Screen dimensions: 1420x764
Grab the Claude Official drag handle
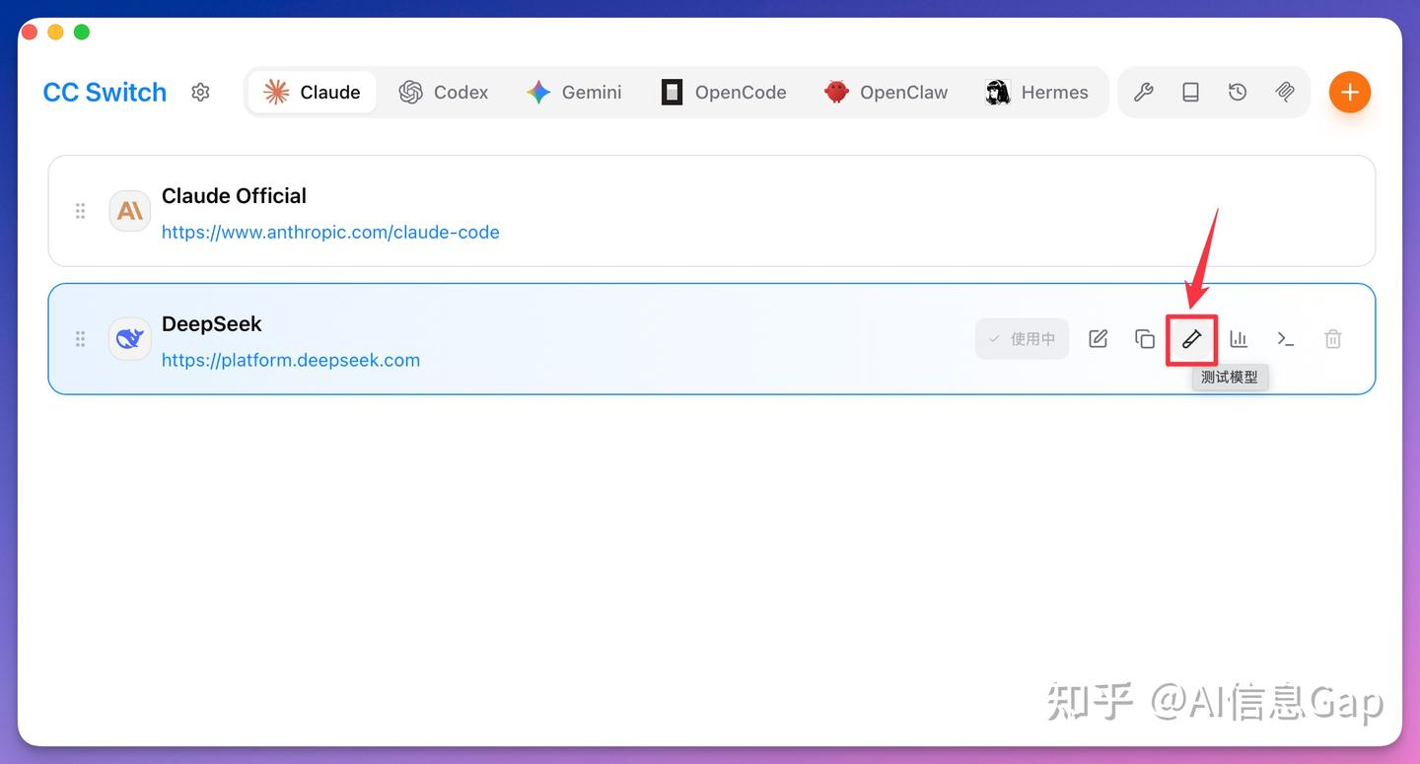point(81,211)
